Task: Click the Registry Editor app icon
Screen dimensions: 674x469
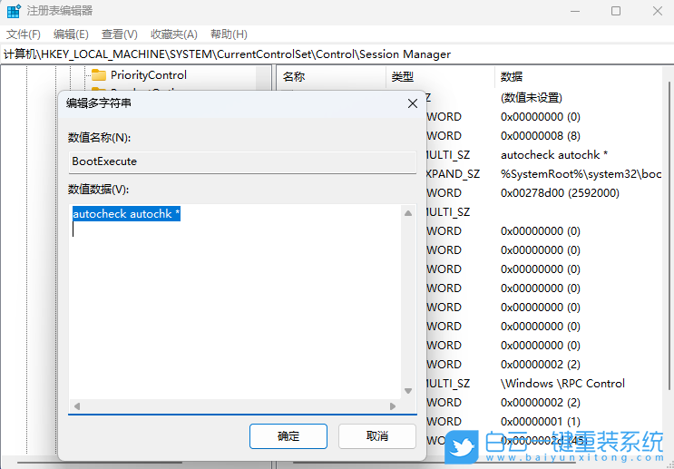Action: point(14,11)
